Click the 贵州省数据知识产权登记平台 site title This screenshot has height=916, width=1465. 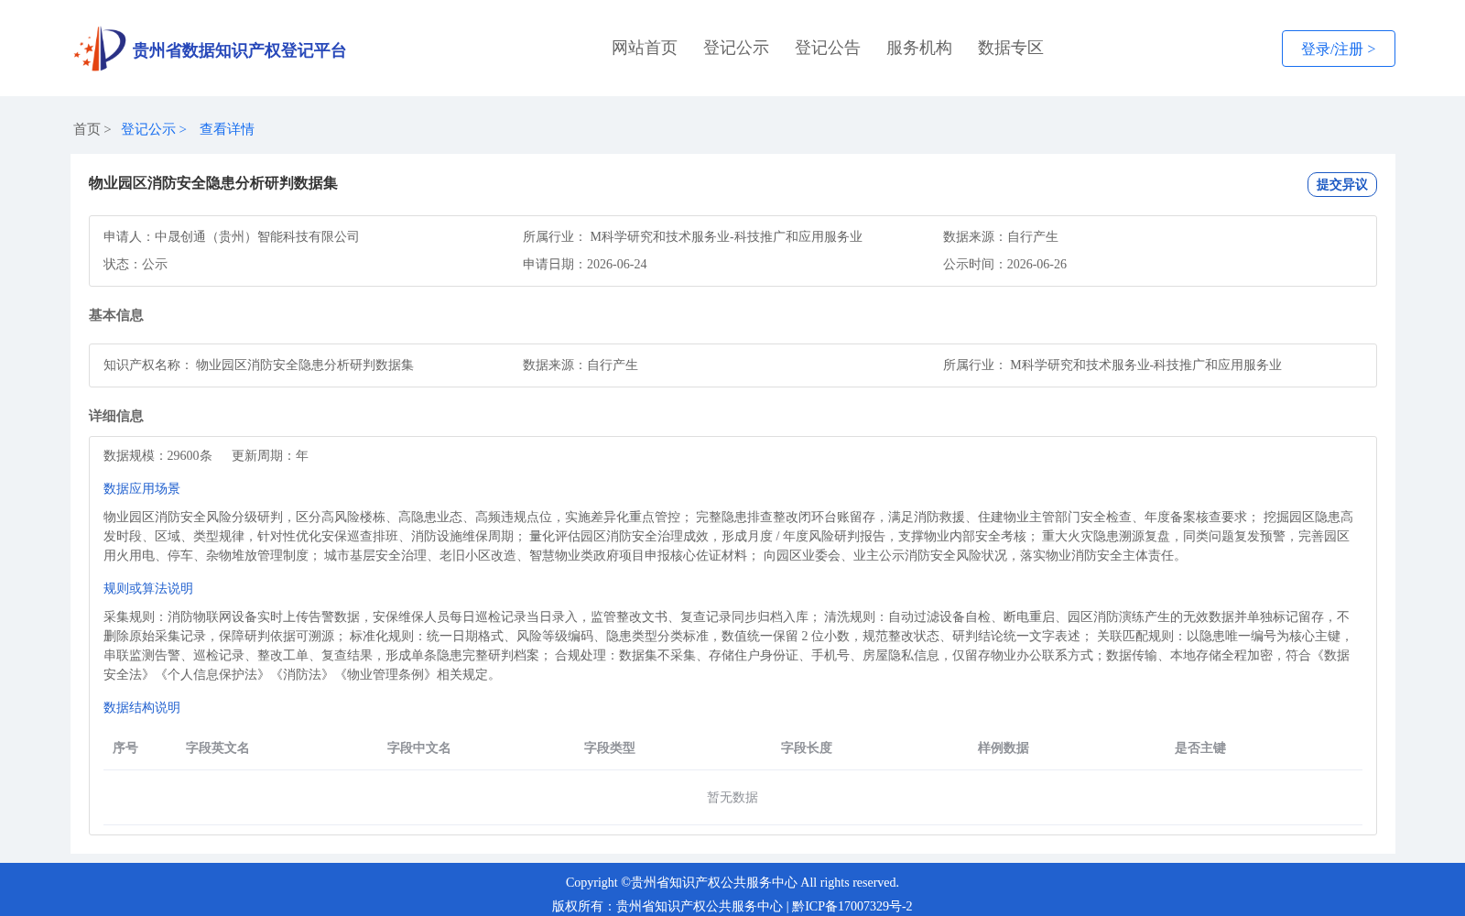tap(239, 50)
